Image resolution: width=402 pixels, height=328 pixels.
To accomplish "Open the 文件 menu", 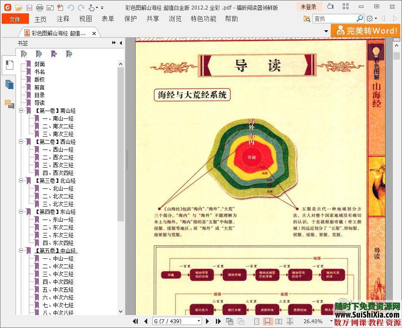I will tap(16, 19).
